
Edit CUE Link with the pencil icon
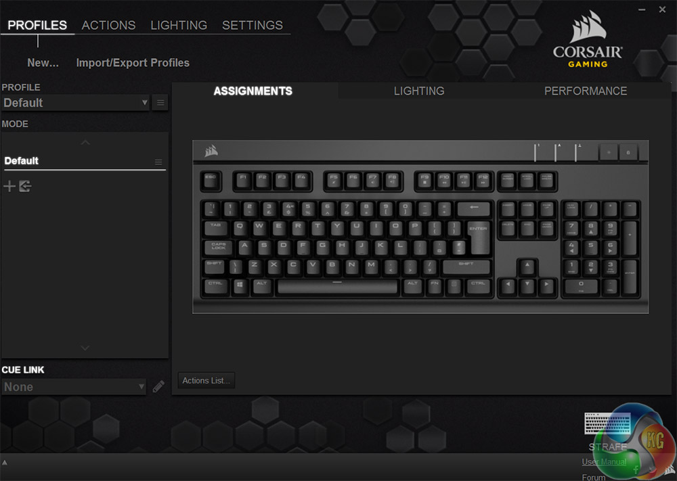158,386
